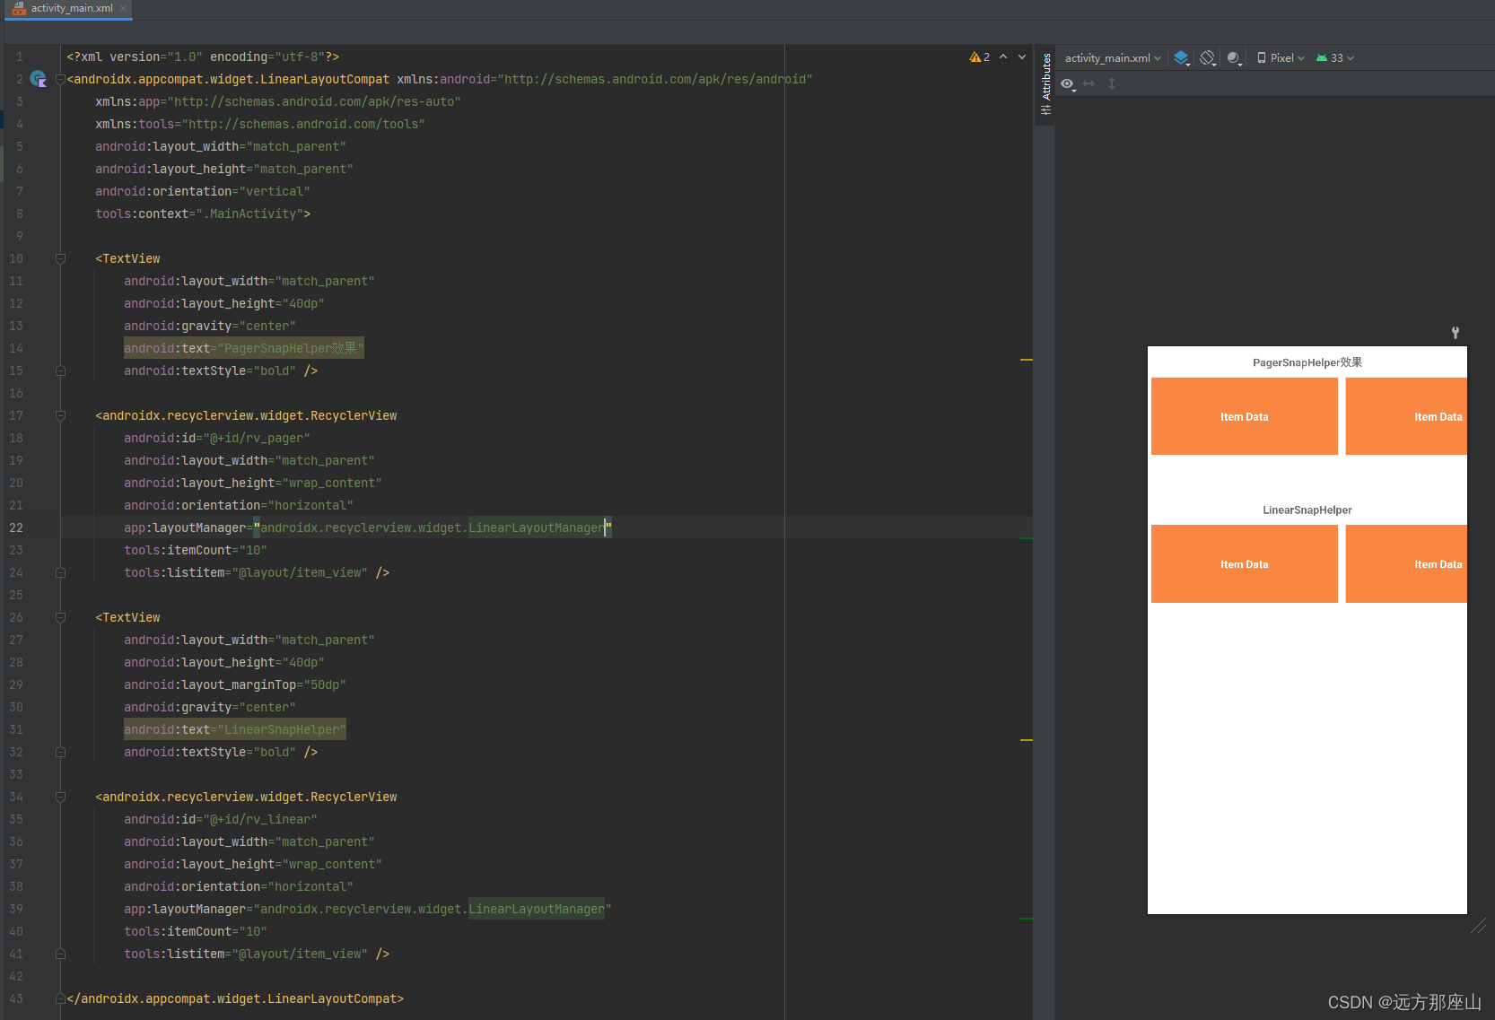The image size is (1495, 1020).
Task: Select first full Item Data card under LinearSnapHelper
Action: coord(1245,563)
